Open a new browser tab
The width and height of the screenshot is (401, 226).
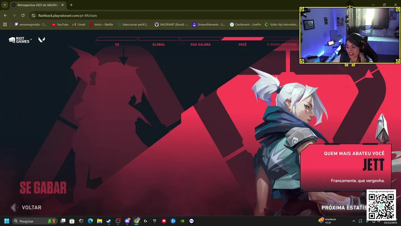click(71, 5)
